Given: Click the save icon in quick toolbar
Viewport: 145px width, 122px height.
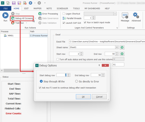Looking at the screenshot, I should pos(14,3).
